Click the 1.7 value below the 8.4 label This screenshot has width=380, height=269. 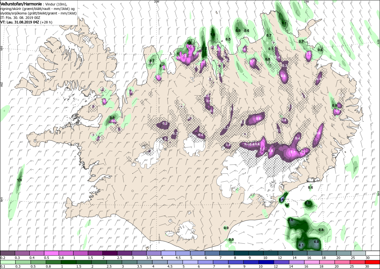point(287,205)
